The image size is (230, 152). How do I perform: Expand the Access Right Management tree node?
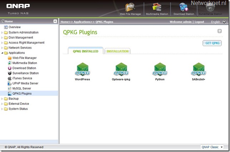click(2, 43)
